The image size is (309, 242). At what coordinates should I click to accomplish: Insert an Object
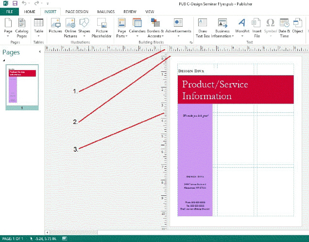click(x=297, y=26)
